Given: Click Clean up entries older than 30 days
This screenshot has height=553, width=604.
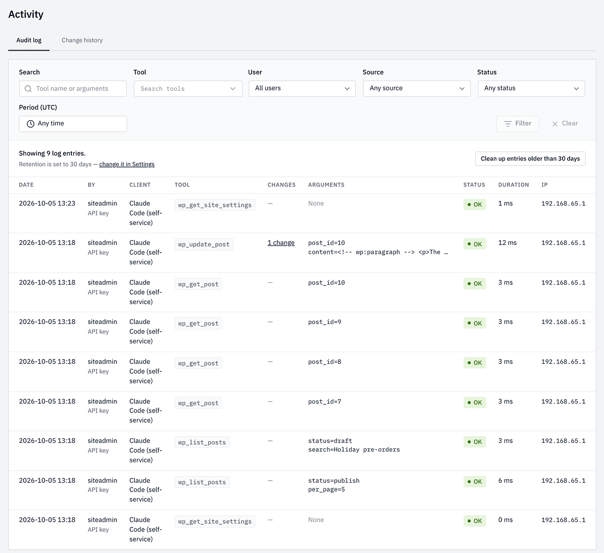Looking at the screenshot, I should [x=530, y=159].
